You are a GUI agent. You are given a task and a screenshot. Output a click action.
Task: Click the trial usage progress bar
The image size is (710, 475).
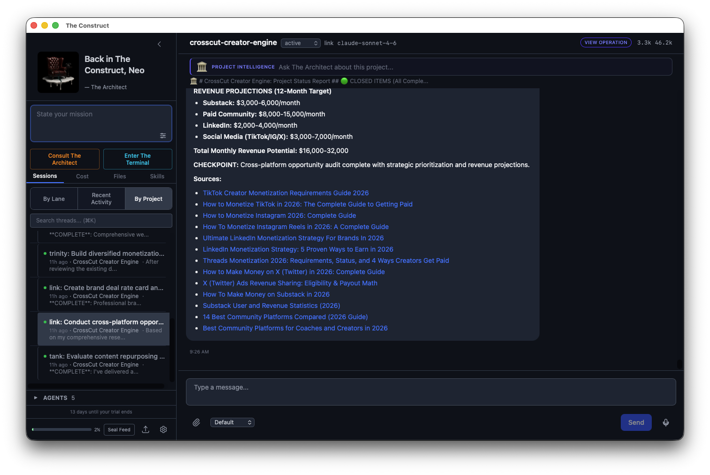(62, 429)
